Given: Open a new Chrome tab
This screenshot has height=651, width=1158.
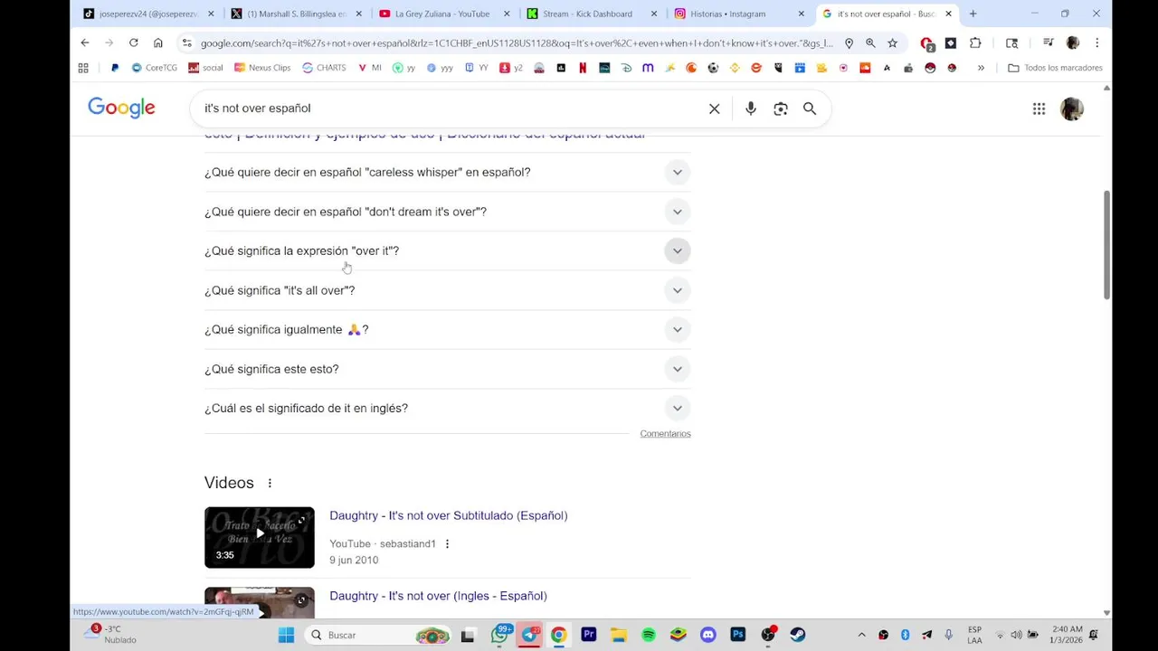Looking at the screenshot, I should (x=973, y=14).
